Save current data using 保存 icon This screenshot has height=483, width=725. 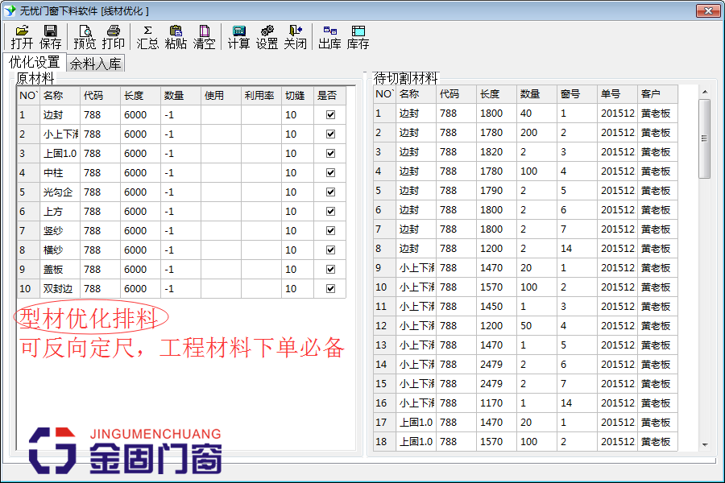click(x=50, y=35)
